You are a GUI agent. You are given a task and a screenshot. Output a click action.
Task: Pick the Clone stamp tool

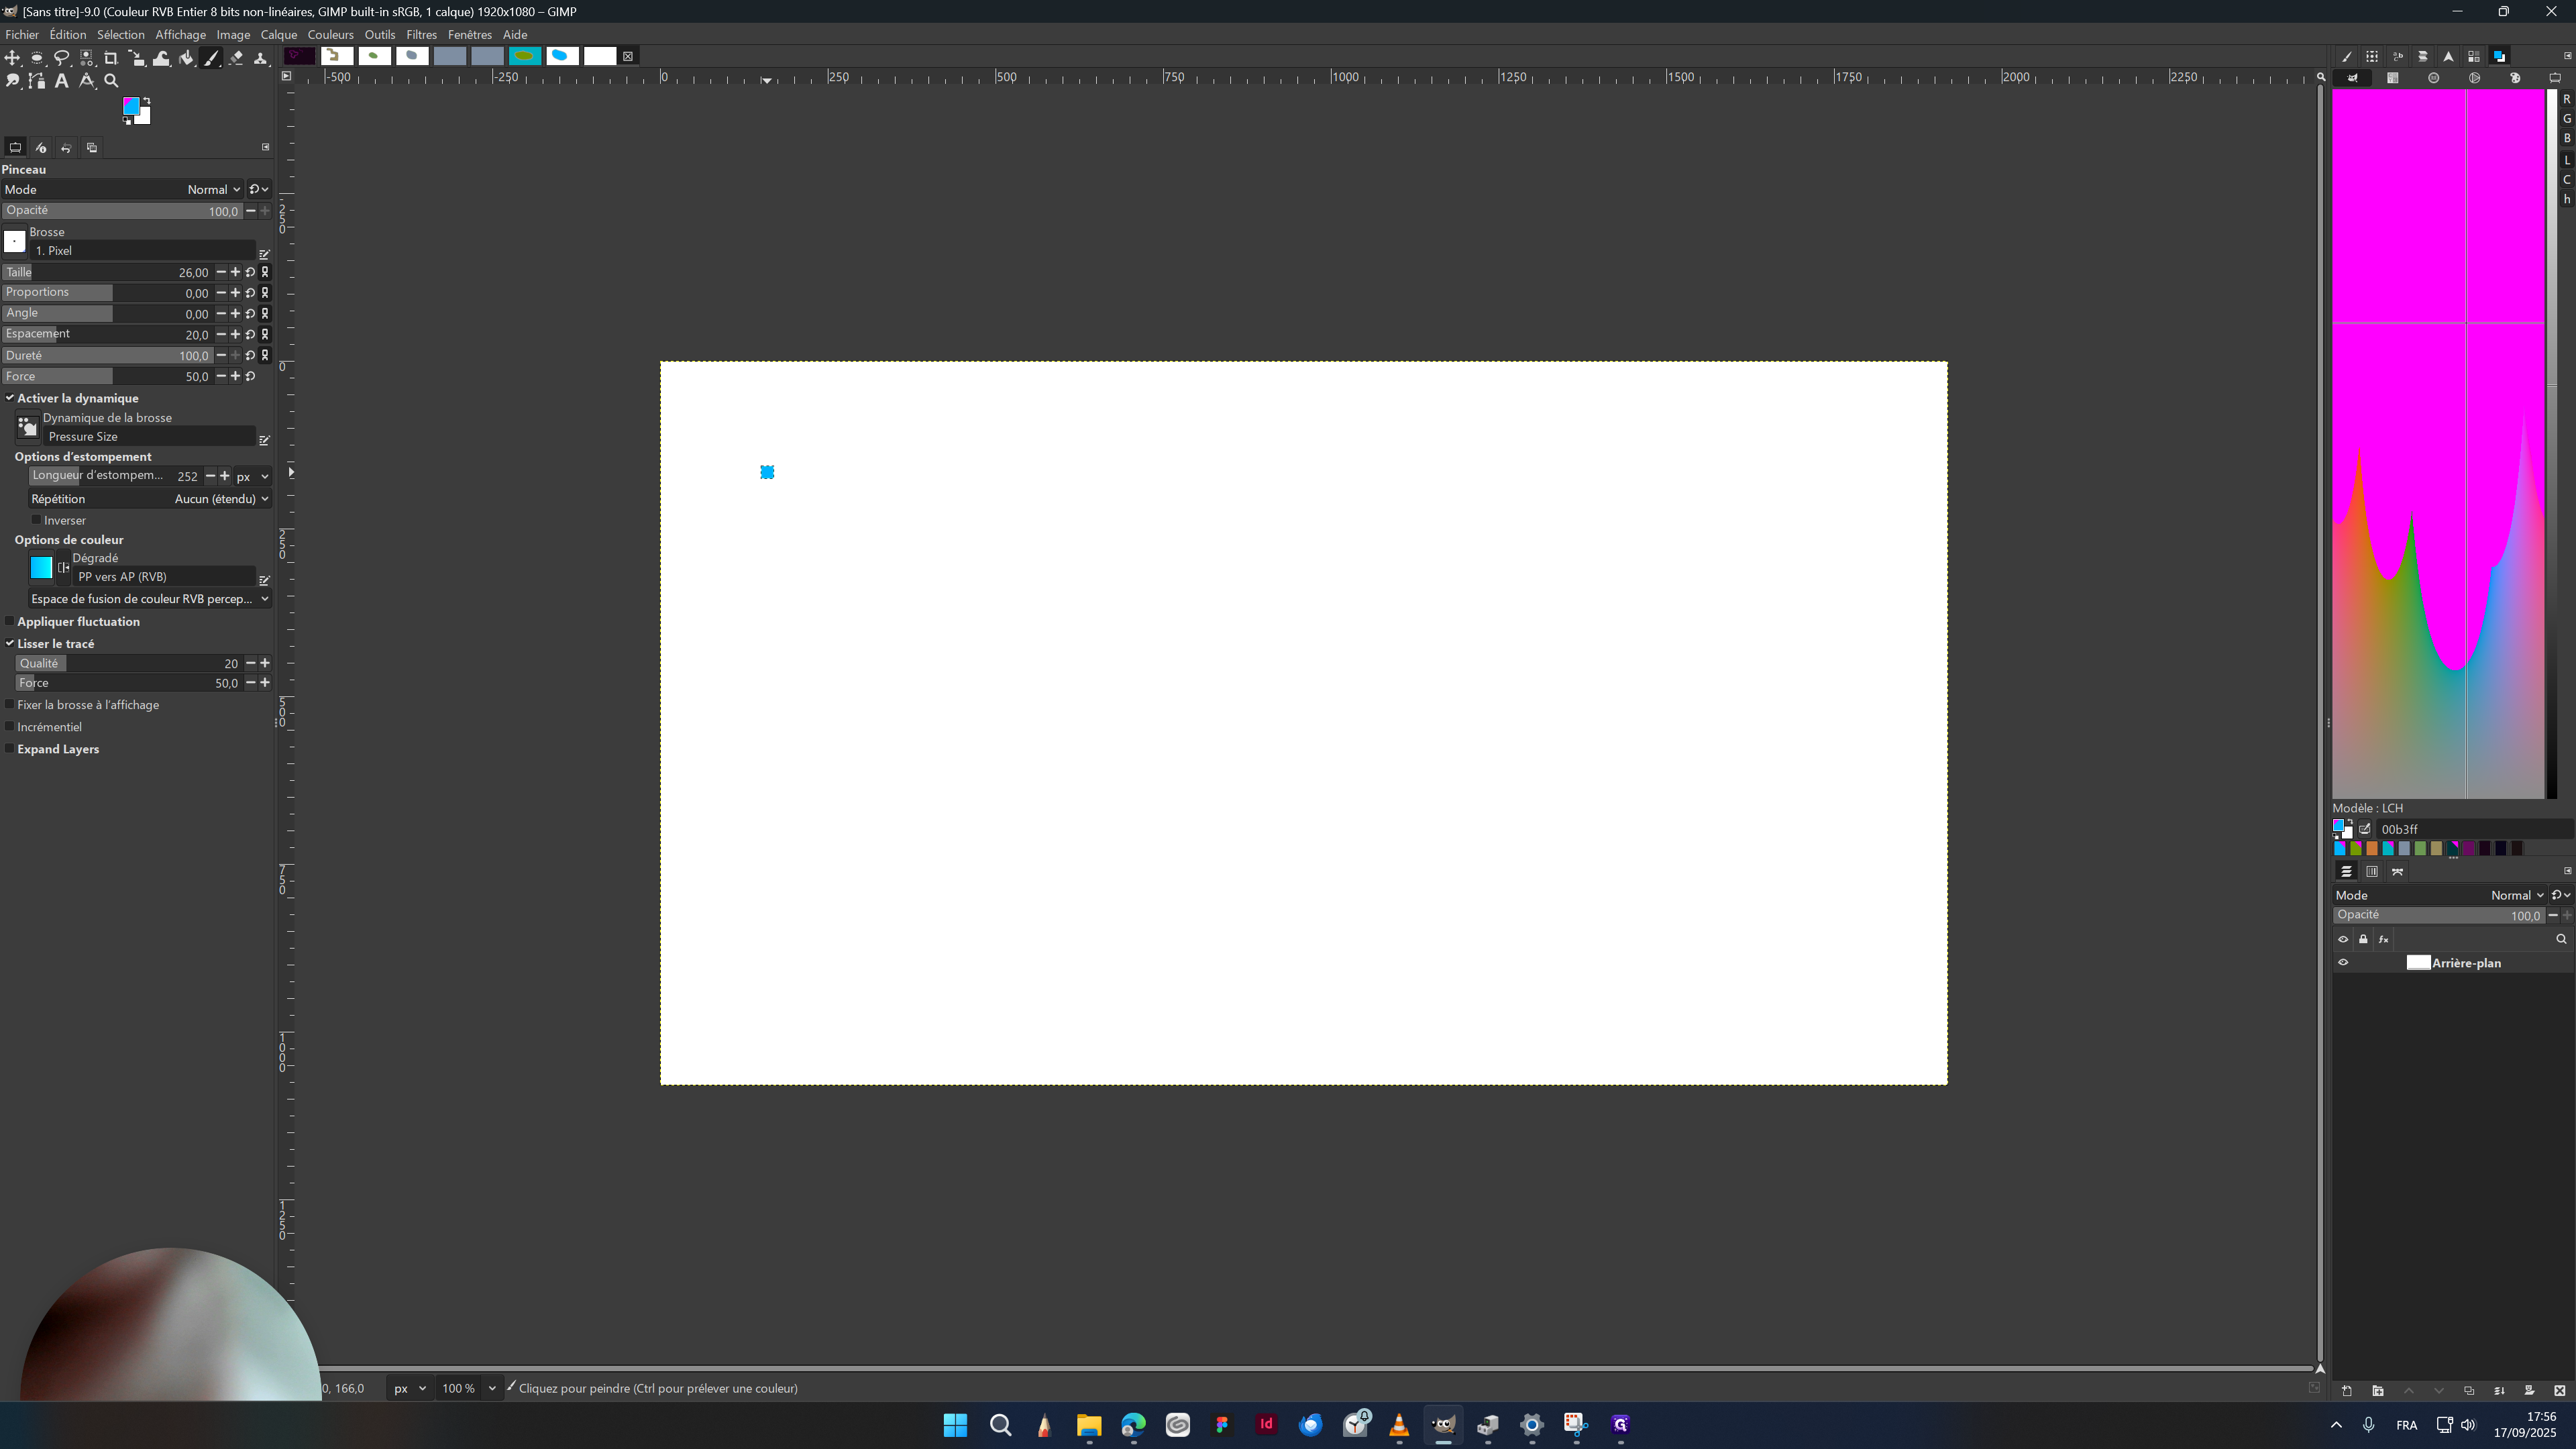[x=261, y=57]
